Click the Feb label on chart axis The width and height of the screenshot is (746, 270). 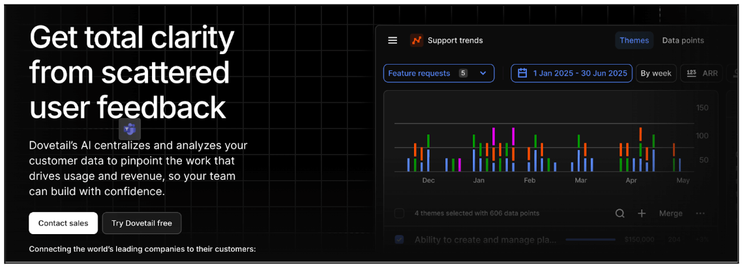coord(530,181)
